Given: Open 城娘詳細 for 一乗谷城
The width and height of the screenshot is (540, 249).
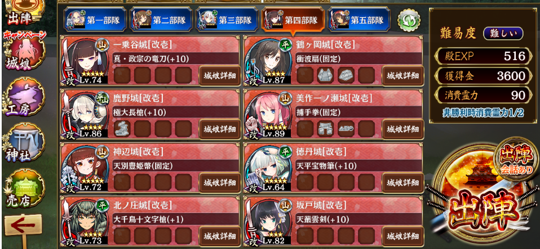Looking at the screenshot, I should 220,75.
